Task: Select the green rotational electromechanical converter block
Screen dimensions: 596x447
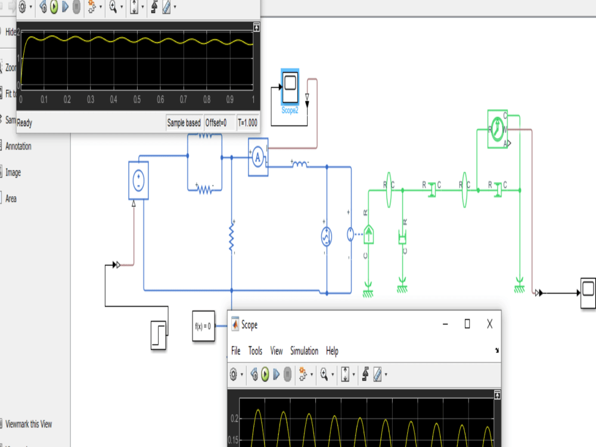Action: coord(368,234)
